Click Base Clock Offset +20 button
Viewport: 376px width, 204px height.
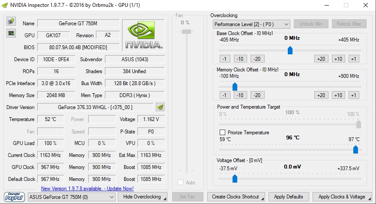click(x=321, y=59)
